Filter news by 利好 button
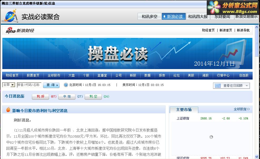The width and height of the screenshot is (260, 159). [40, 97]
